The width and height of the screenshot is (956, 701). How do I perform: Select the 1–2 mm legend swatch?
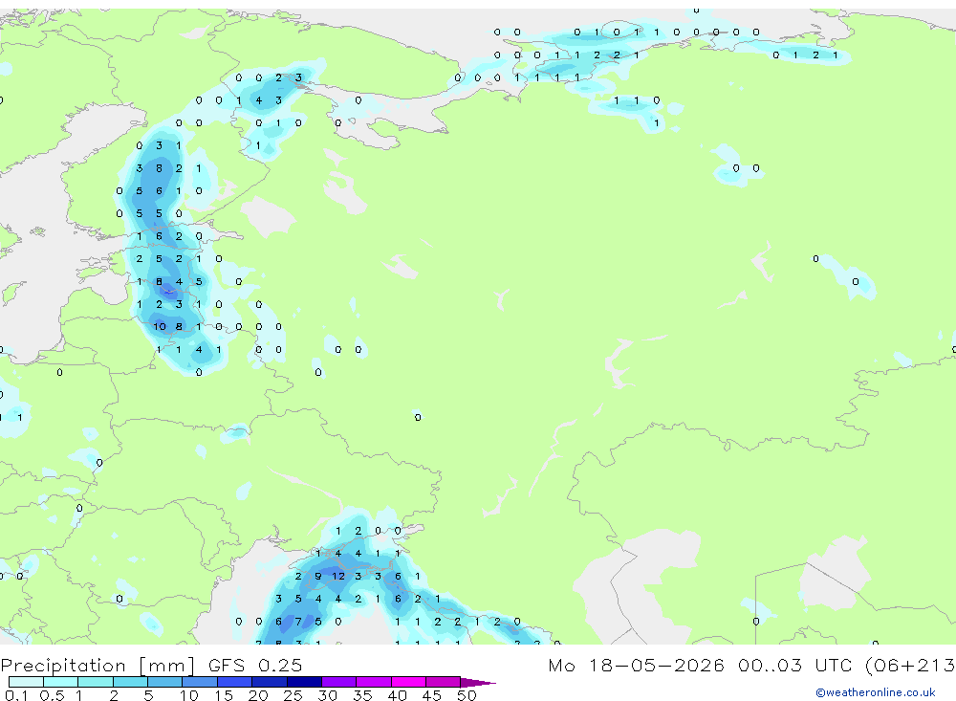coord(96,682)
